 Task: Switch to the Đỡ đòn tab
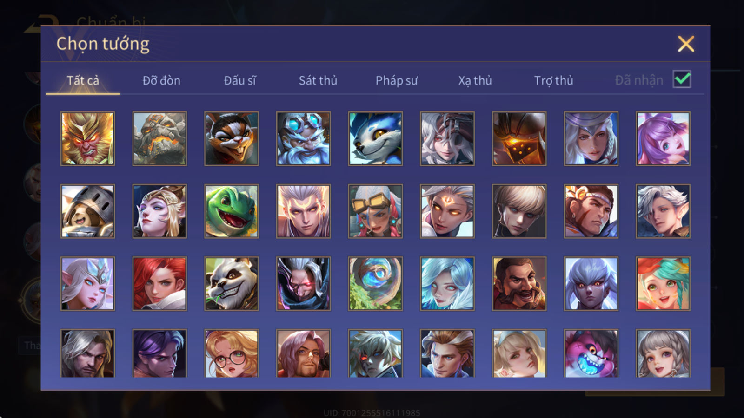(x=161, y=80)
